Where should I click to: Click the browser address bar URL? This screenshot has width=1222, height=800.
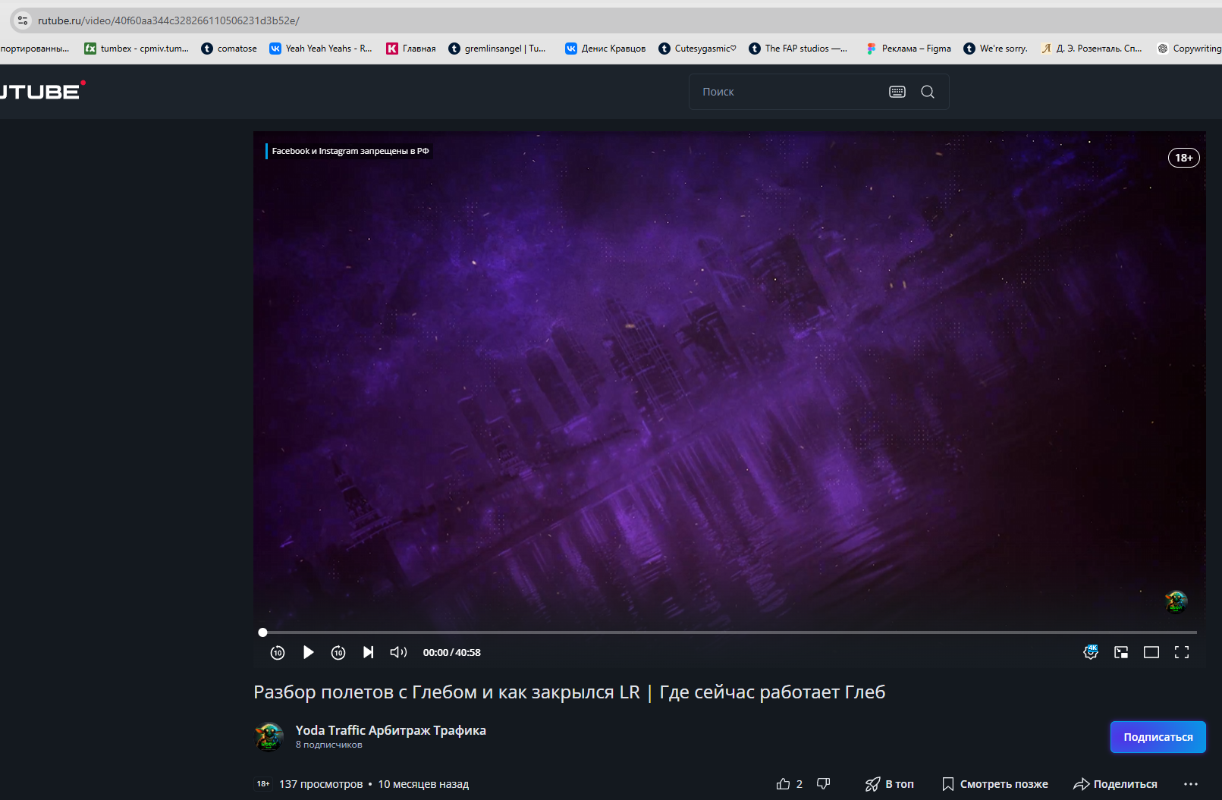click(x=168, y=20)
